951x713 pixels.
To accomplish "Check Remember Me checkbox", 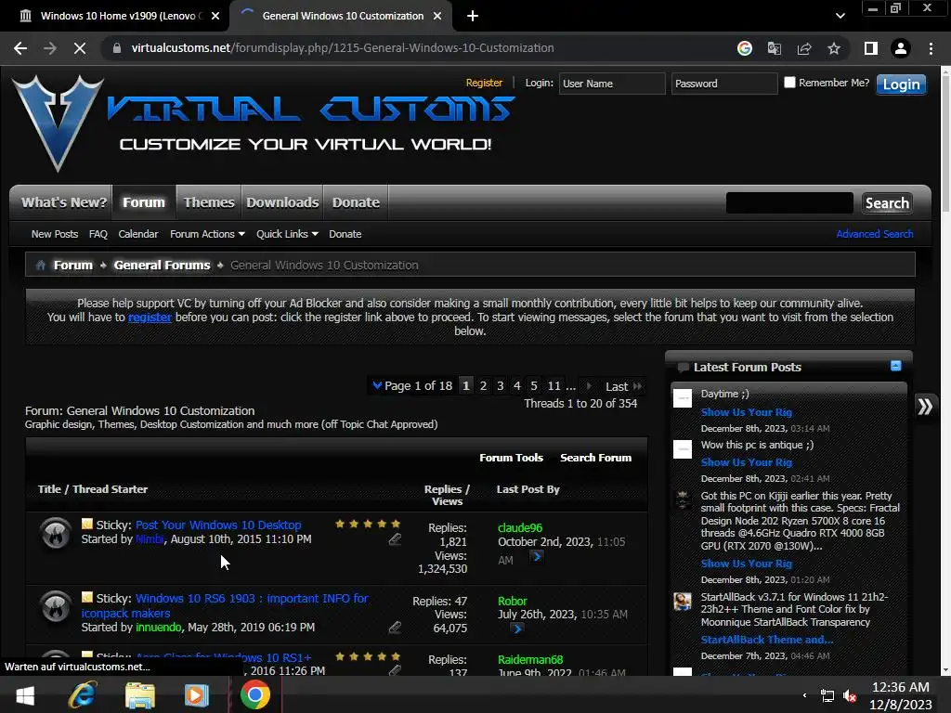I will (x=789, y=83).
